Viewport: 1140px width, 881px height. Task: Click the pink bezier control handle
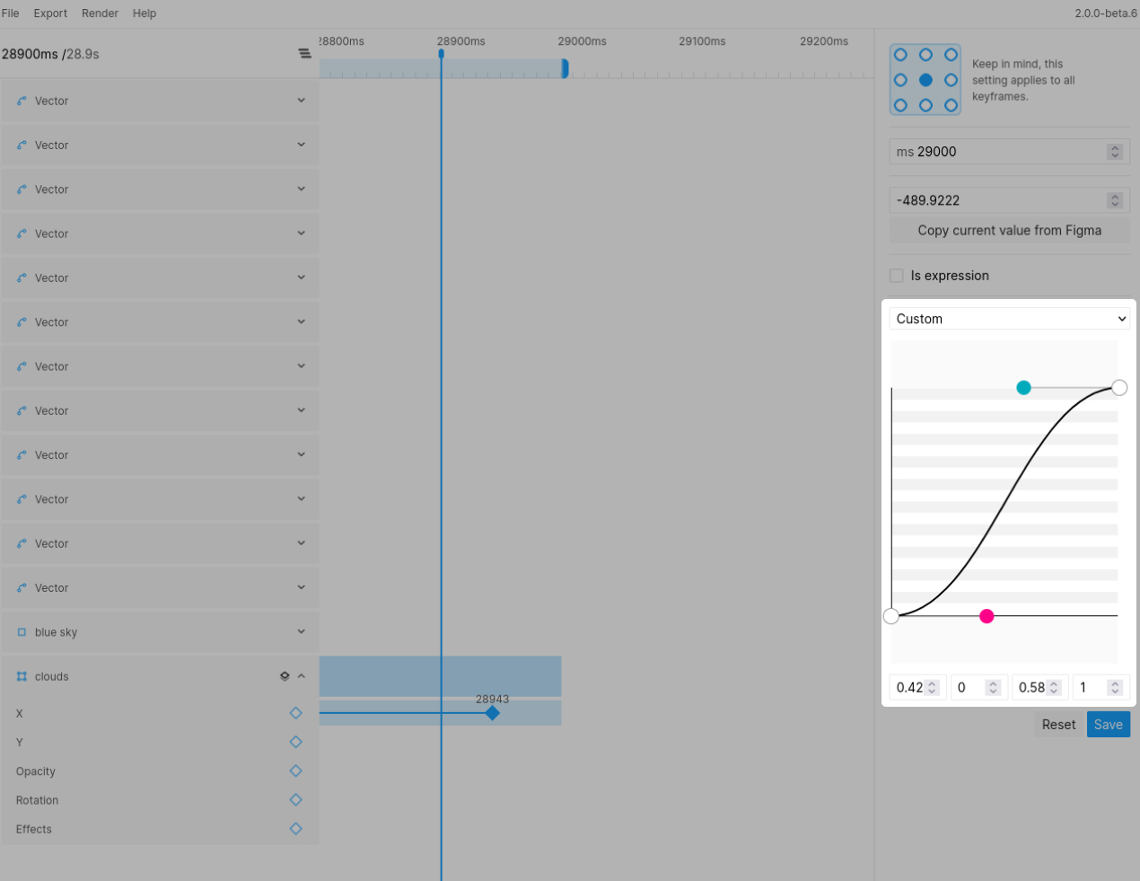pyautogui.click(x=987, y=616)
